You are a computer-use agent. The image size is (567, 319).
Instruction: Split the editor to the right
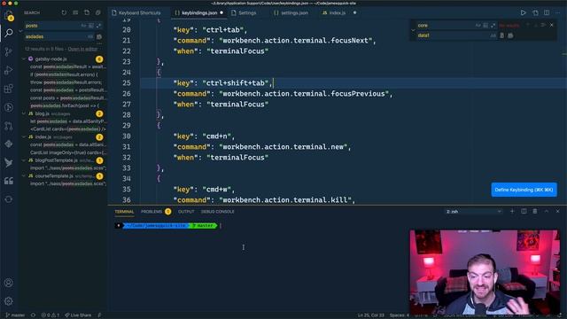coord(547,12)
